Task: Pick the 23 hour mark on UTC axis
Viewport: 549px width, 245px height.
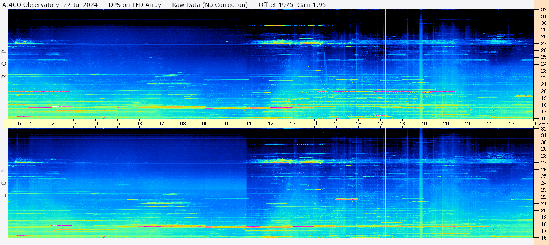Action: 512,124
